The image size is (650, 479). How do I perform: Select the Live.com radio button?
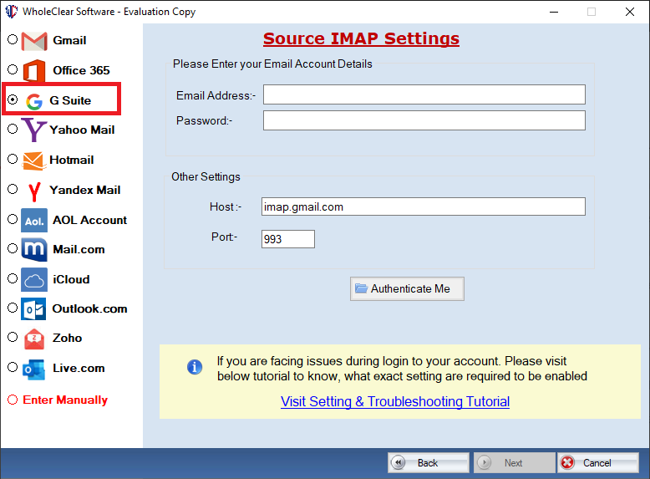[13, 367]
